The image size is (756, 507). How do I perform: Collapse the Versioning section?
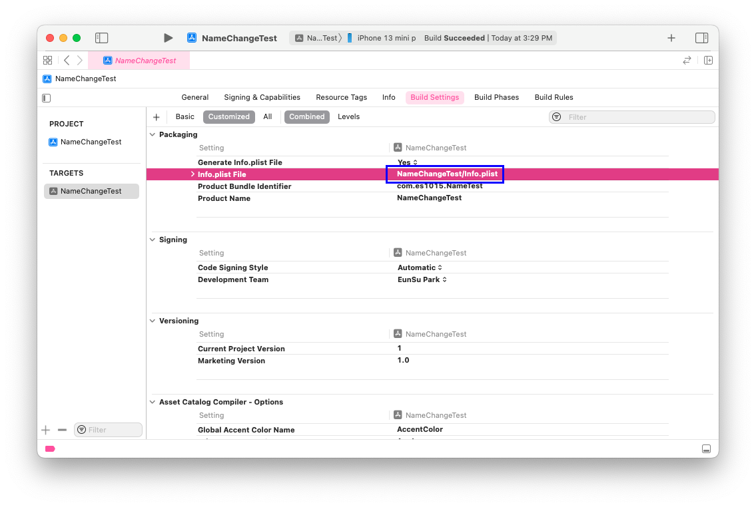pyautogui.click(x=153, y=321)
